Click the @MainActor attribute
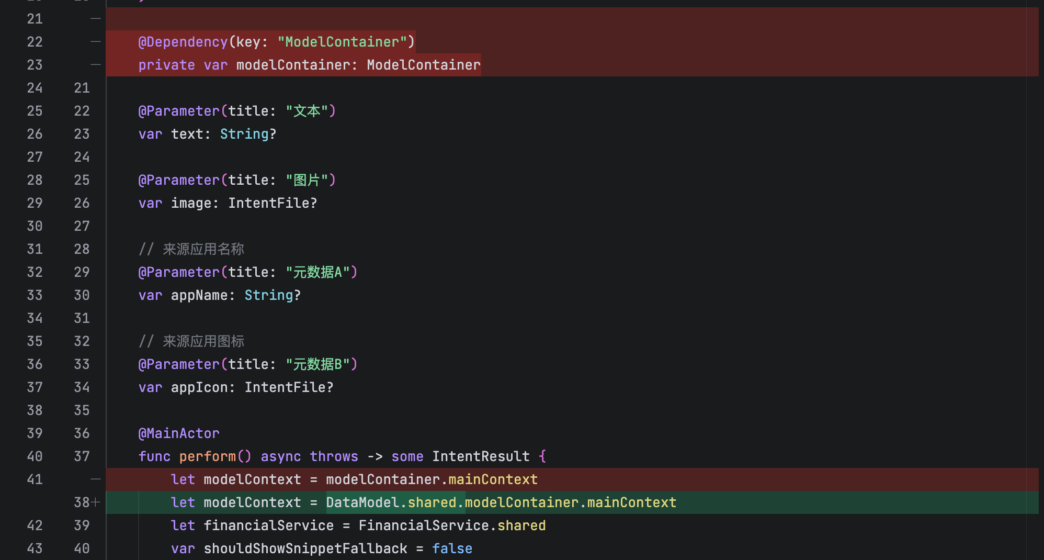 [x=179, y=433]
